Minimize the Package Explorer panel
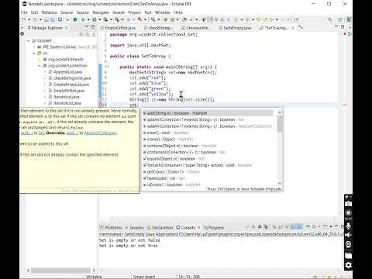372x279 pixels. tap(87, 27)
